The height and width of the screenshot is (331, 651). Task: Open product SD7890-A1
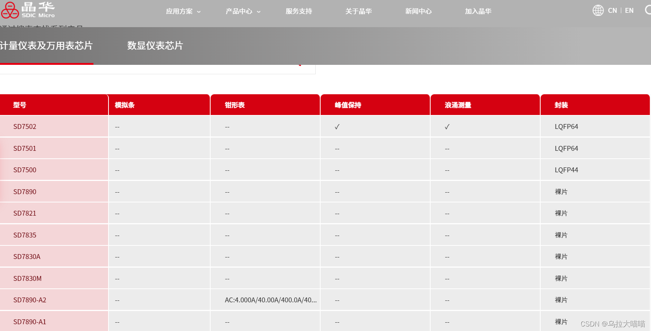coord(30,322)
